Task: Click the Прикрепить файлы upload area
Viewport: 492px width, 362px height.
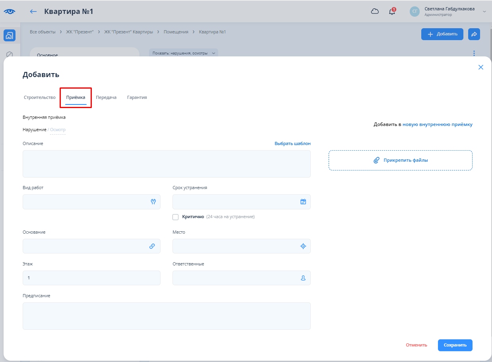Action: (x=401, y=160)
